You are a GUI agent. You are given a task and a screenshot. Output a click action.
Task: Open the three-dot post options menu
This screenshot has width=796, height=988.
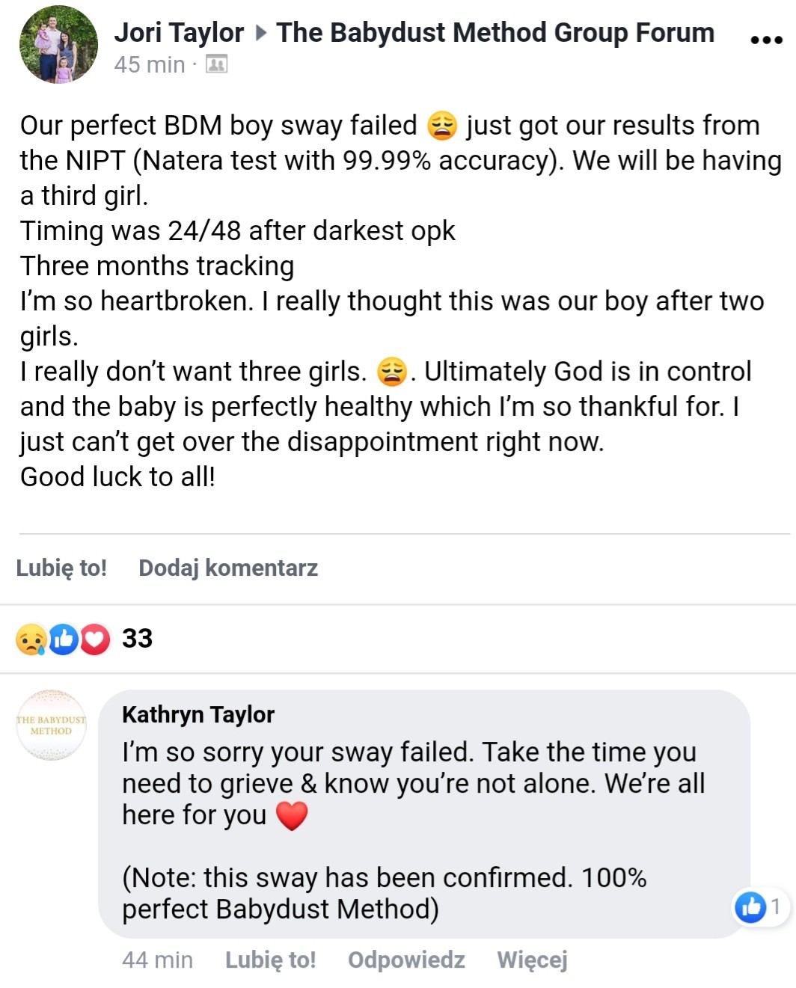click(x=765, y=40)
